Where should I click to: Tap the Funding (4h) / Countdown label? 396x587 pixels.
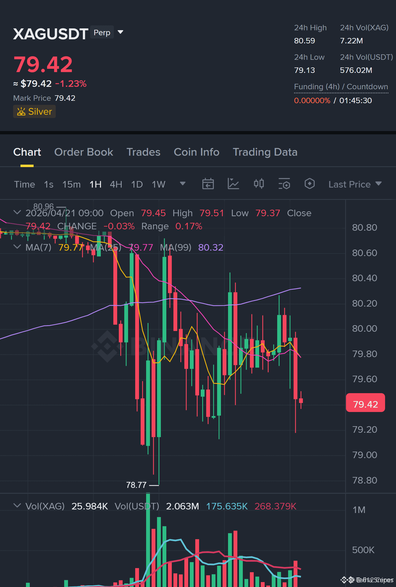341,87
